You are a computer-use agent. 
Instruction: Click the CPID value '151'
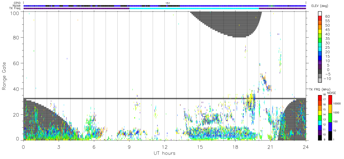(168, 3)
